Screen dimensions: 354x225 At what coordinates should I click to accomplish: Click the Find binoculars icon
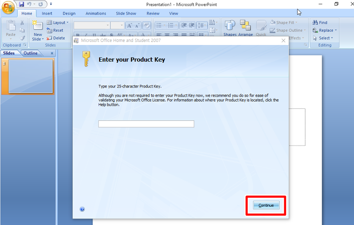point(315,22)
